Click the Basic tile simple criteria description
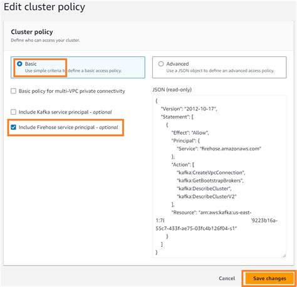 [73, 71]
